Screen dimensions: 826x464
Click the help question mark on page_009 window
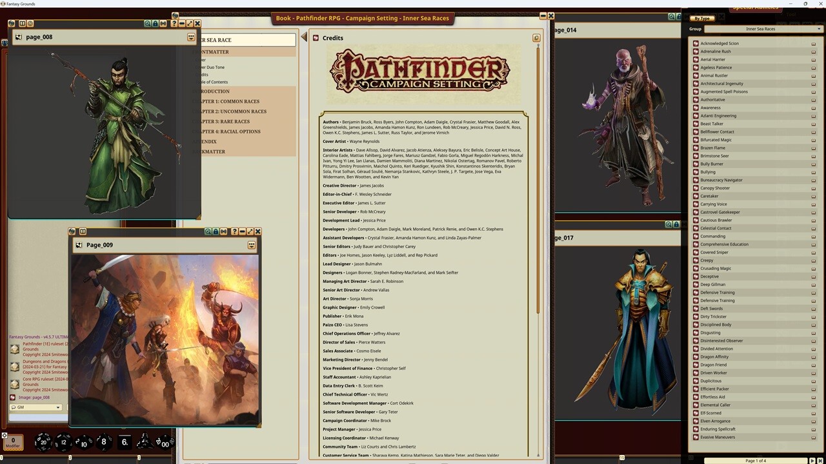coord(234,231)
